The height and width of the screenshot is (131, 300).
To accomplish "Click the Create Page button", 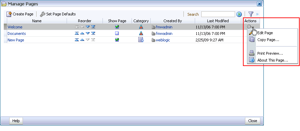I will 20,14.
